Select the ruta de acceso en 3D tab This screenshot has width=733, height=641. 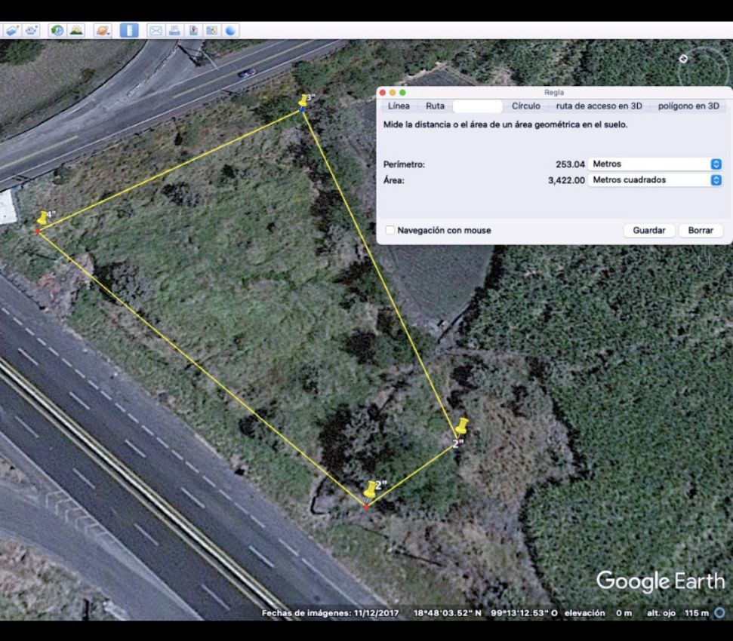click(x=599, y=106)
